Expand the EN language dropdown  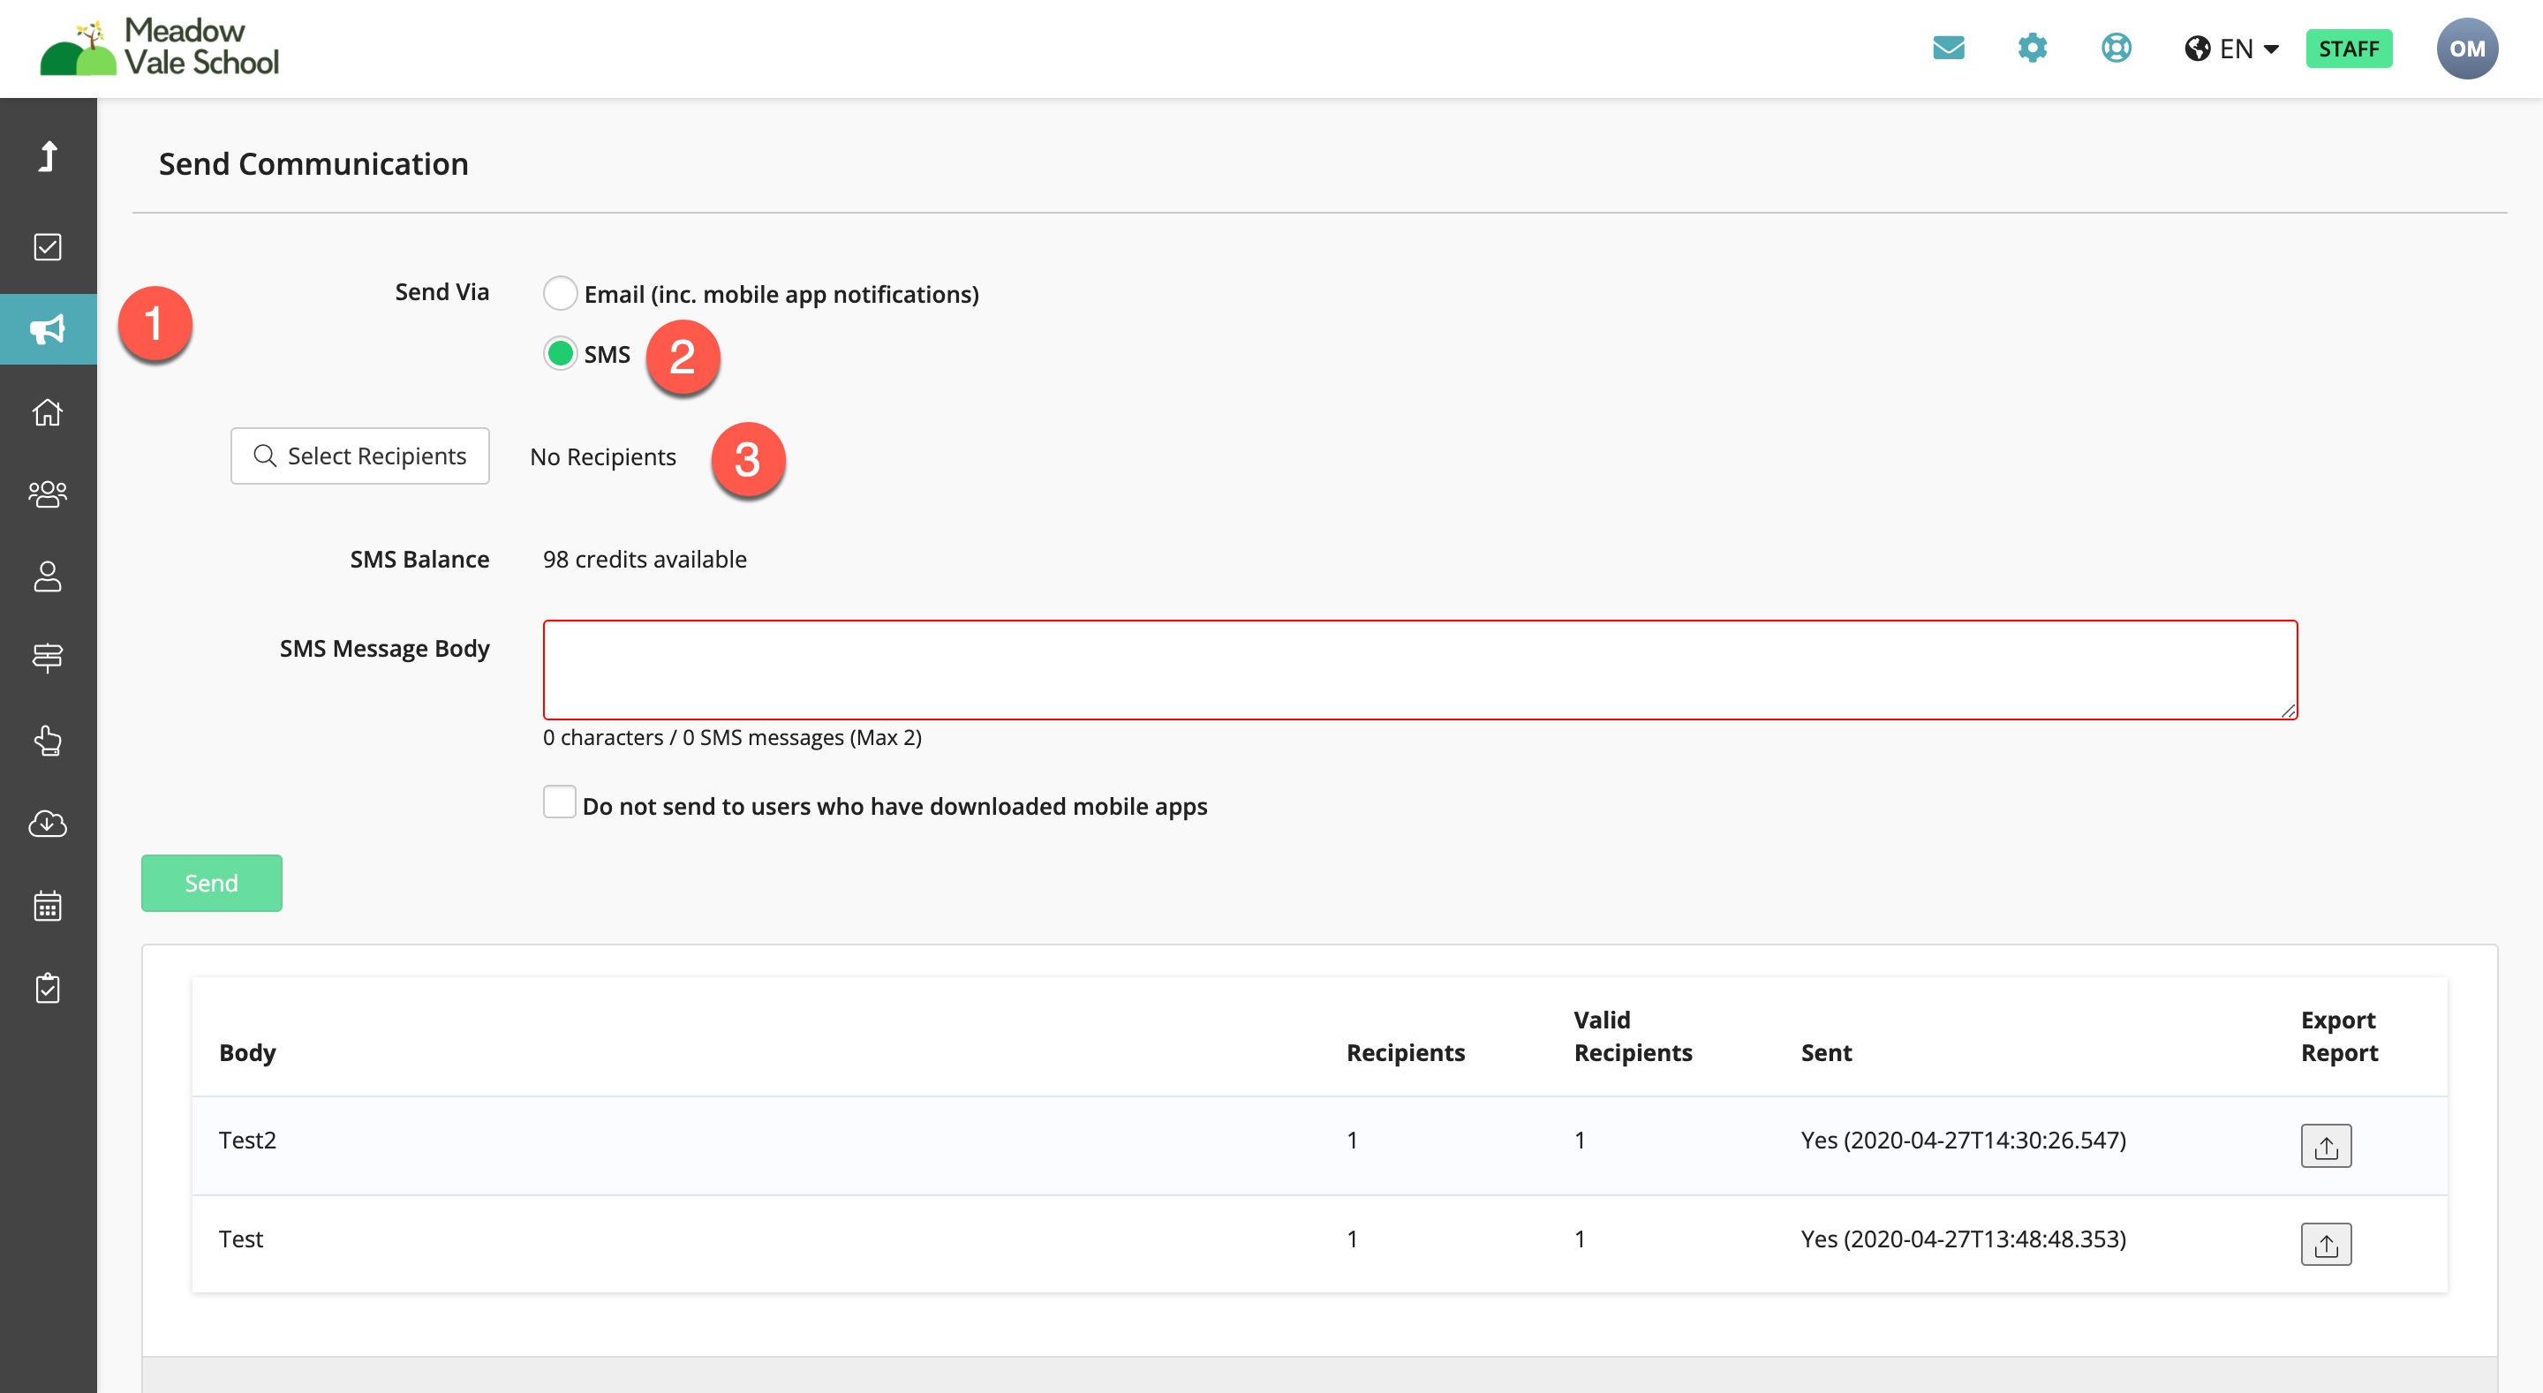[x=2231, y=49]
